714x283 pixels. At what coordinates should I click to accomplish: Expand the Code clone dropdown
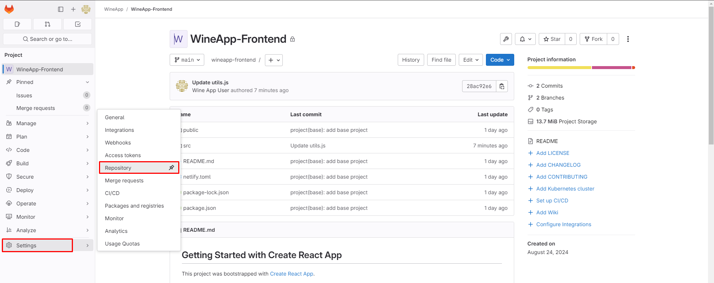point(500,60)
